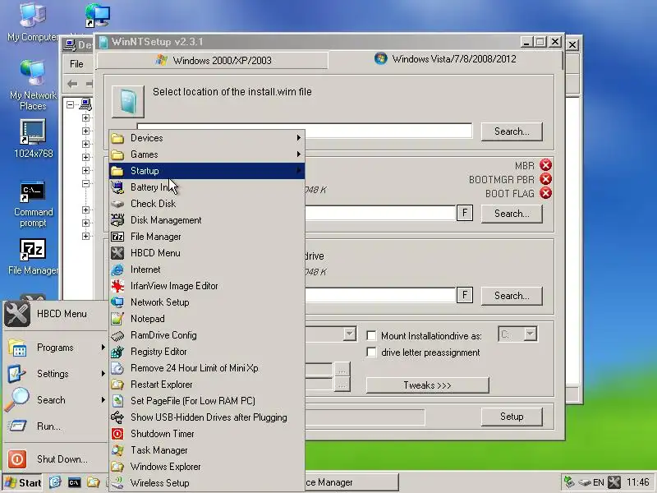Open My Computer desktop icon
This screenshot has height=493, width=657.
tap(33, 22)
